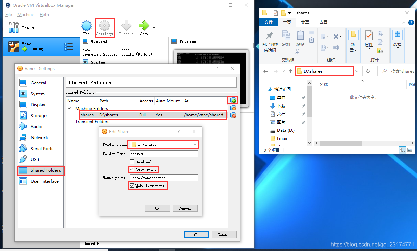The width and height of the screenshot is (417, 251).
Task: Select Shared Folders category in Settings
Action: [x=41, y=170]
